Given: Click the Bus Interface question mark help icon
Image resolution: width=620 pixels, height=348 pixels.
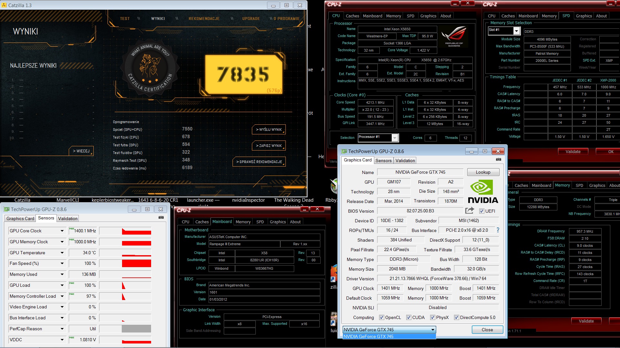Looking at the screenshot, I should point(498,230).
